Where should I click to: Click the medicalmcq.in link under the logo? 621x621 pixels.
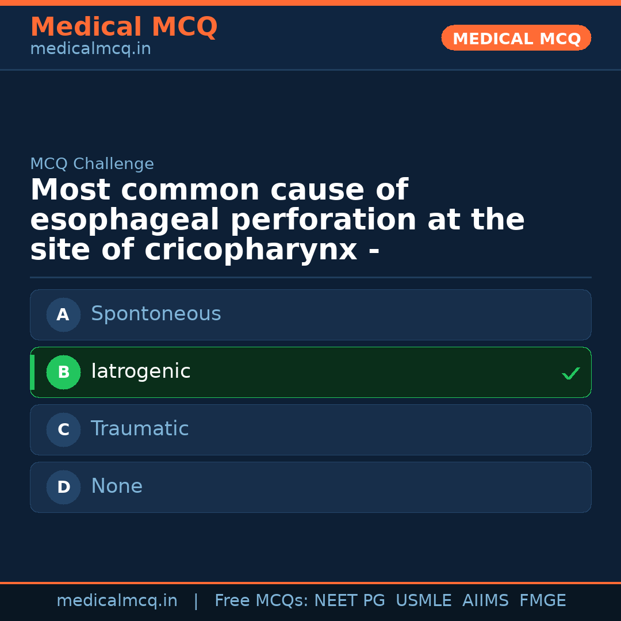(90, 48)
